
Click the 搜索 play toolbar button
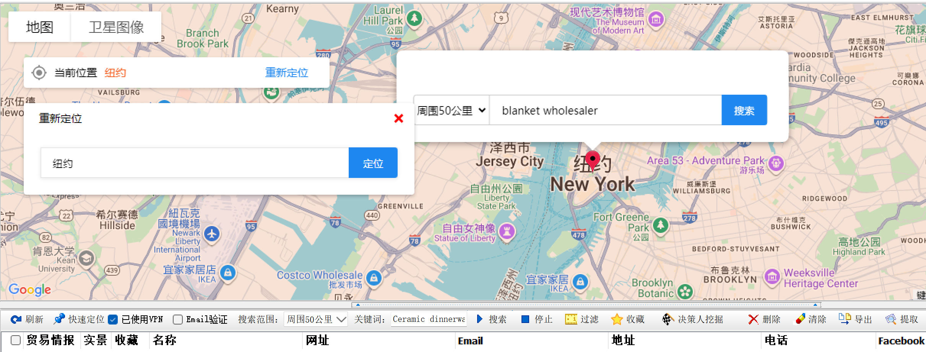(492, 319)
